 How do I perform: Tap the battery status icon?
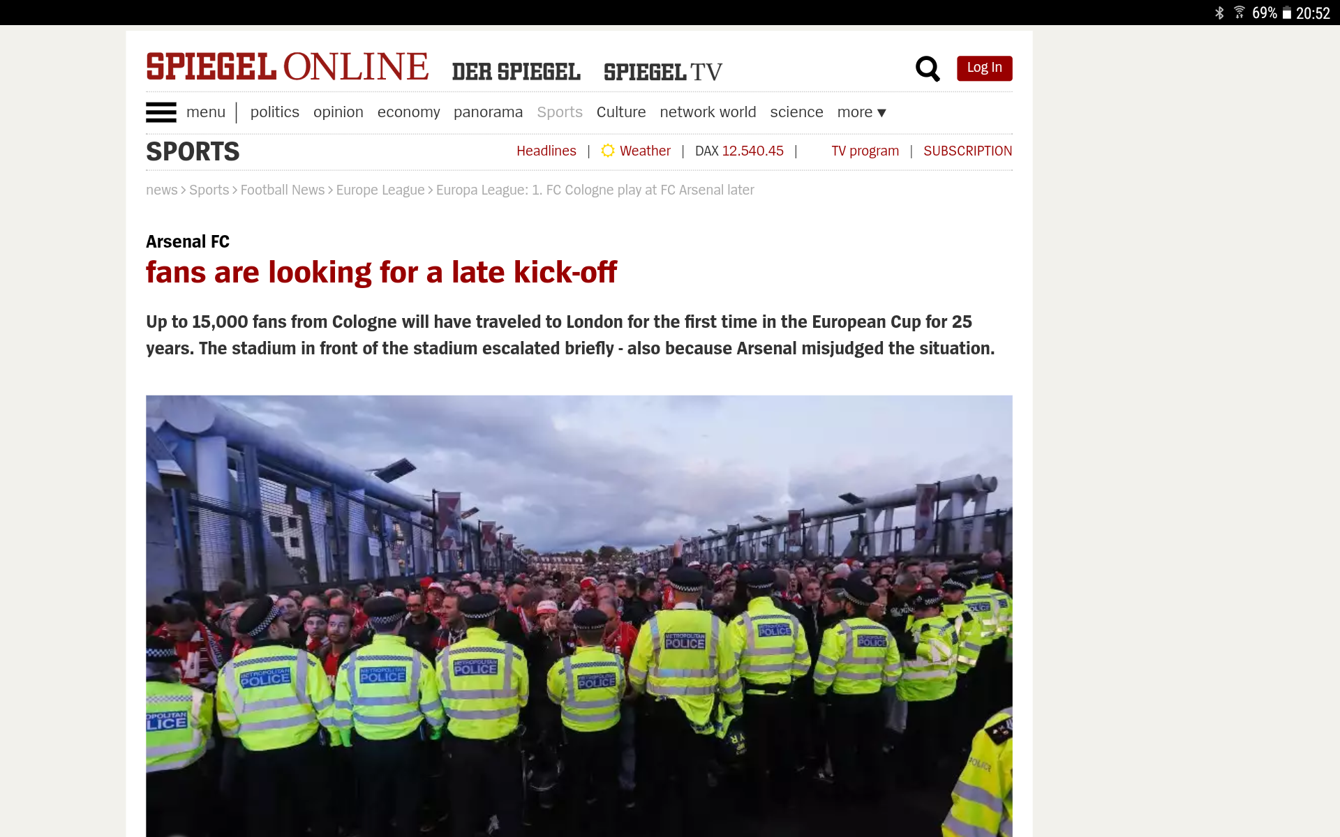tap(1286, 13)
